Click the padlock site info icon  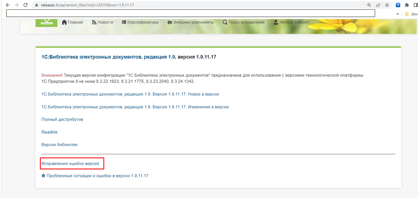click(x=36, y=5)
